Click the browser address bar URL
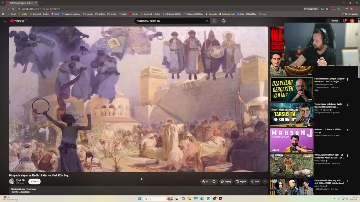 pyautogui.click(x=41, y=9)
